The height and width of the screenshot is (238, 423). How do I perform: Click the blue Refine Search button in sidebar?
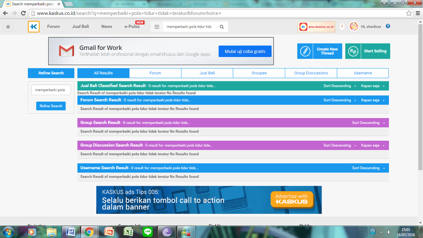click(51, 106)
